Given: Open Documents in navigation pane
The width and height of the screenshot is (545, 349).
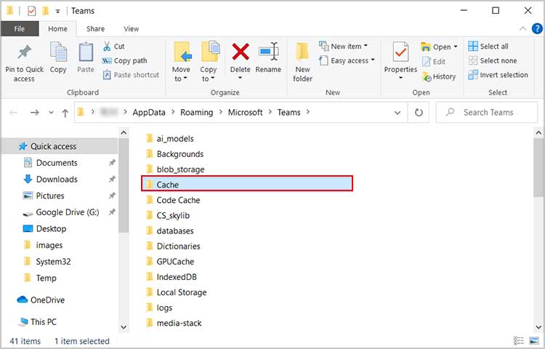Looking at the screenshot, I should pyautogui.click(x=57, y=163).
